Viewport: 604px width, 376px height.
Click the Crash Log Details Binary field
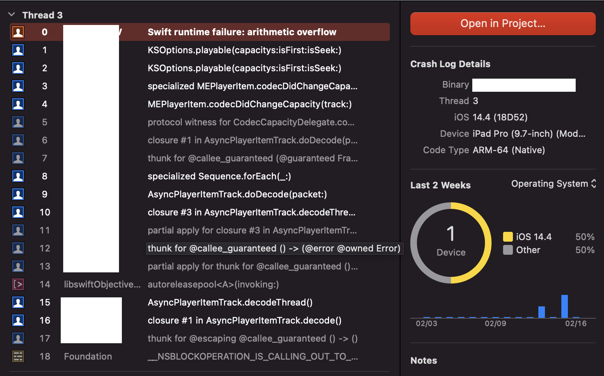524,85
